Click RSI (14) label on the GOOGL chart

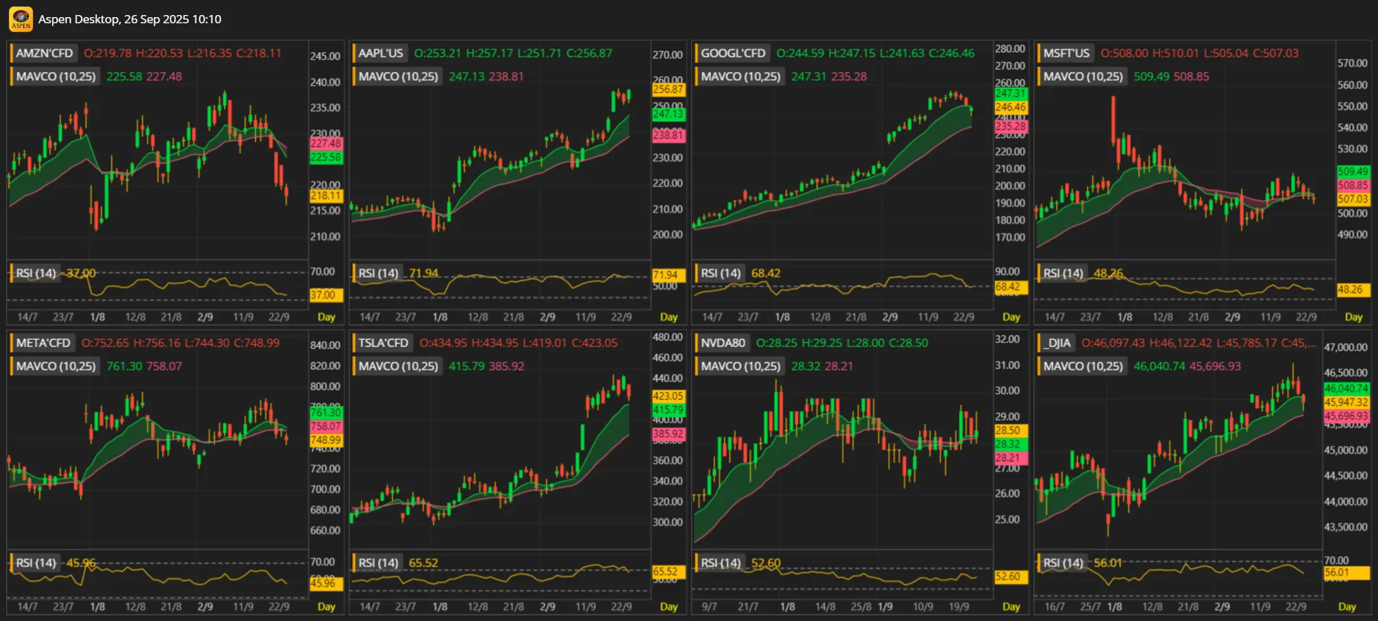[721, 273]
